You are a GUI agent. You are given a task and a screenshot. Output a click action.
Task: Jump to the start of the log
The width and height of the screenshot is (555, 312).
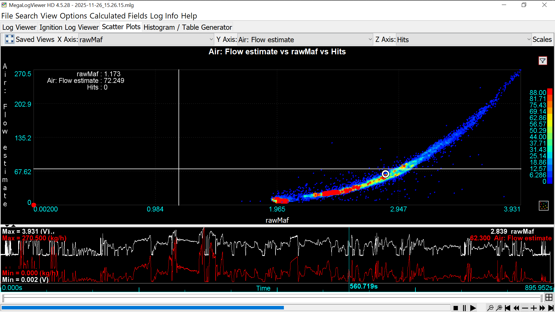(508, 308)
